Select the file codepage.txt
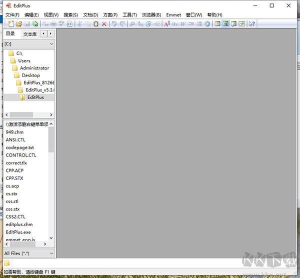The width and height of the screenshot is (300, 278). [x=19, y=147]
